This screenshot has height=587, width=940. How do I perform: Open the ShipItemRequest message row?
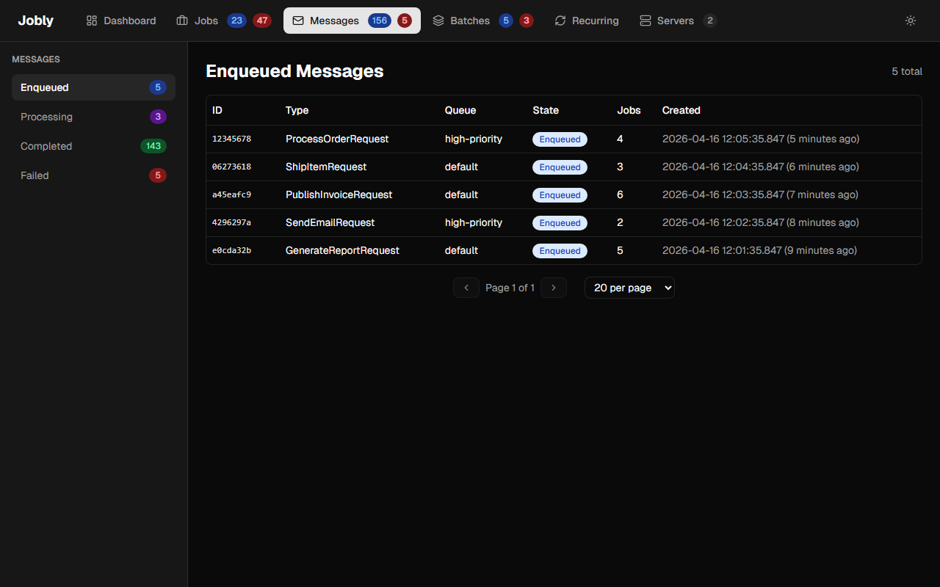[x=326, y=167]
